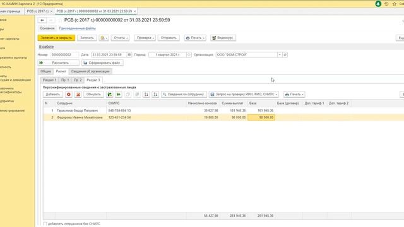Click the red remove employee icon

69,95
